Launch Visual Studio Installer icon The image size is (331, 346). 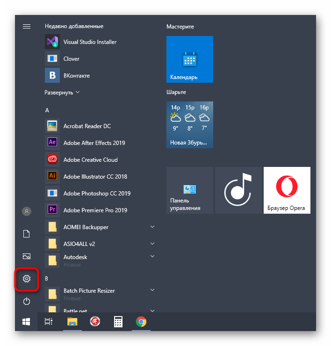point(52,42)
